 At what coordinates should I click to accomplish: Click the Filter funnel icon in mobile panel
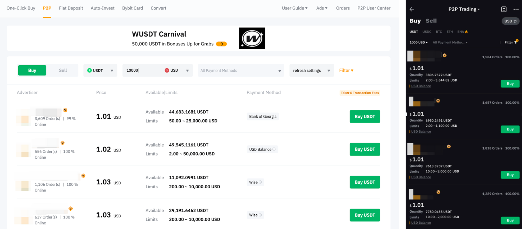(x=515, y=42)
